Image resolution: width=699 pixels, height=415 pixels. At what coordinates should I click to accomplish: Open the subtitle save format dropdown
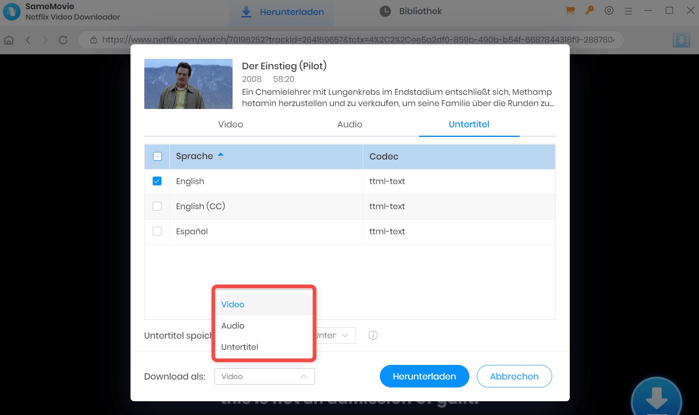(x=335, y=335)
